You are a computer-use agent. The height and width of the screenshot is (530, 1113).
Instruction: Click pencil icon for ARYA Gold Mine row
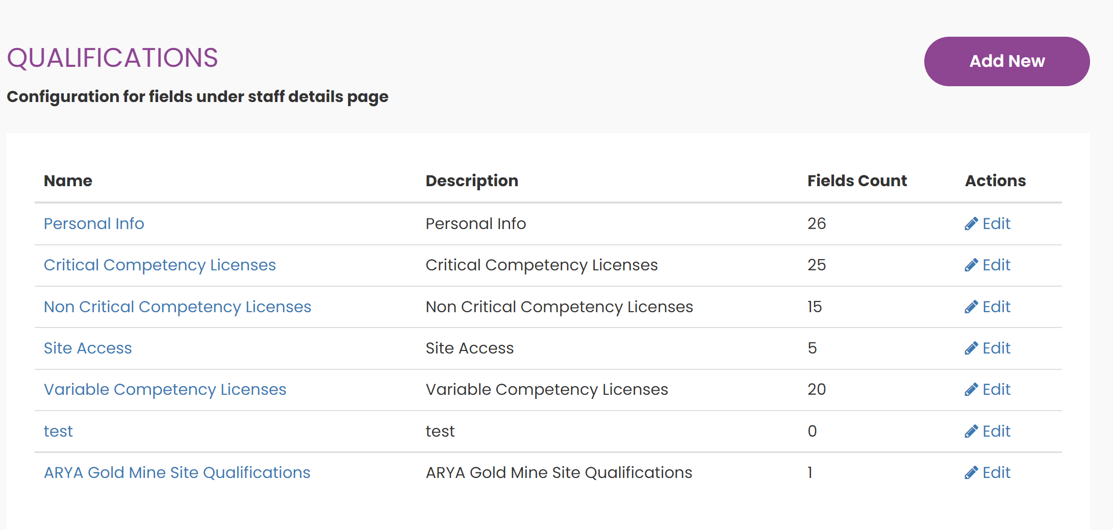point(971,473)
